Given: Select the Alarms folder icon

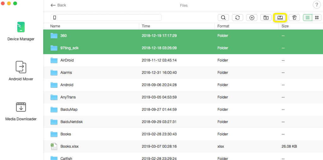Looking at the screenshot, I should (54, 73).
